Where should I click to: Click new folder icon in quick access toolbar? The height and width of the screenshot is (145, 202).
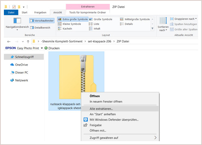[19, 7]
